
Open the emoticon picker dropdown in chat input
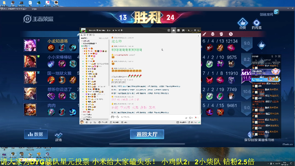click(113, 117)
